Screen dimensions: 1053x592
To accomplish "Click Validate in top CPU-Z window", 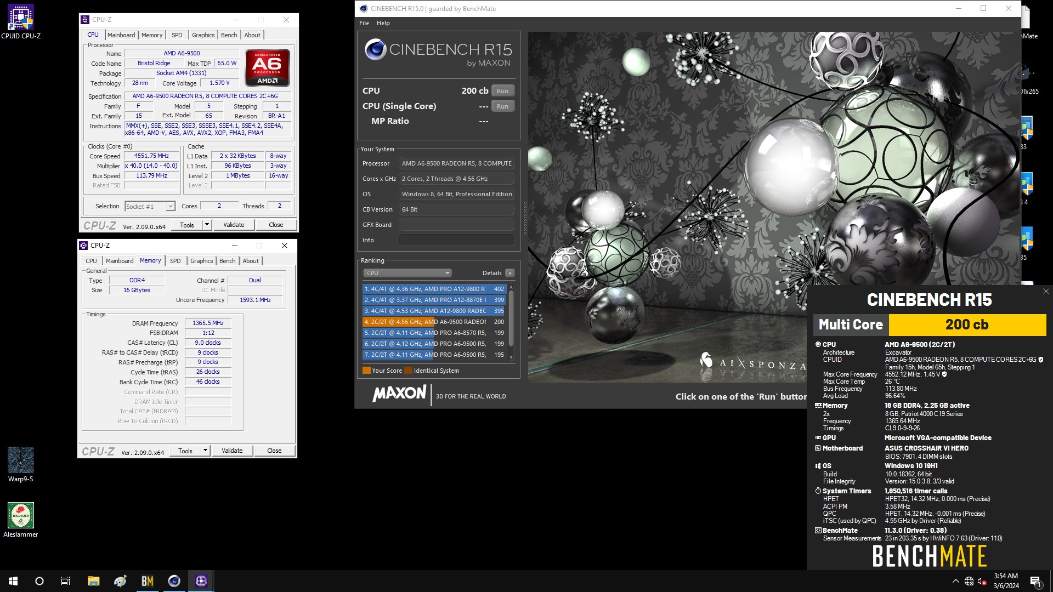I will (x=234, y=225).
